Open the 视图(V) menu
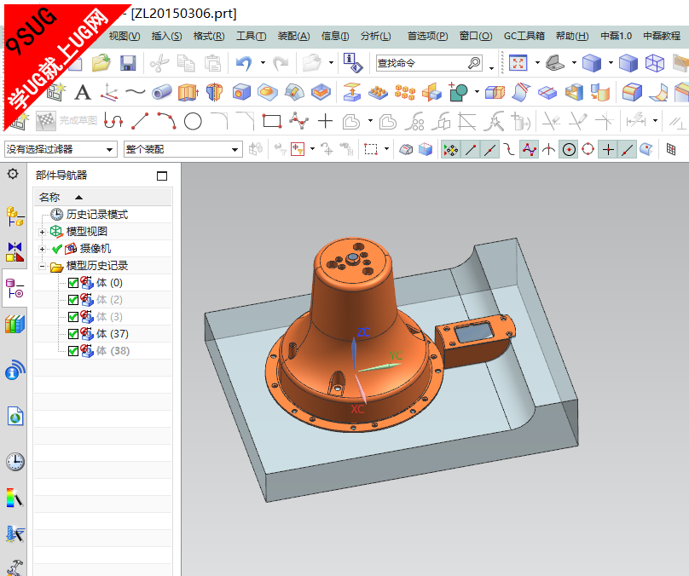 (x=124, y=36)
